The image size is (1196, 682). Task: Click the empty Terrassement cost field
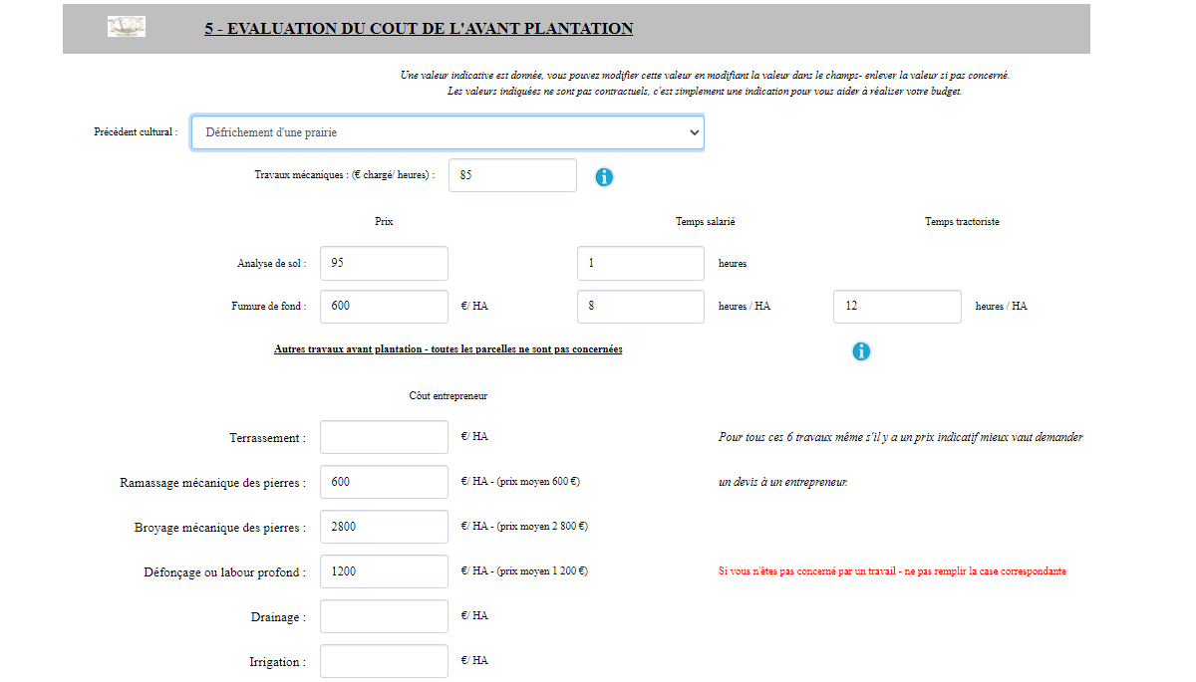pyautogui.click(x=385, y=437)
